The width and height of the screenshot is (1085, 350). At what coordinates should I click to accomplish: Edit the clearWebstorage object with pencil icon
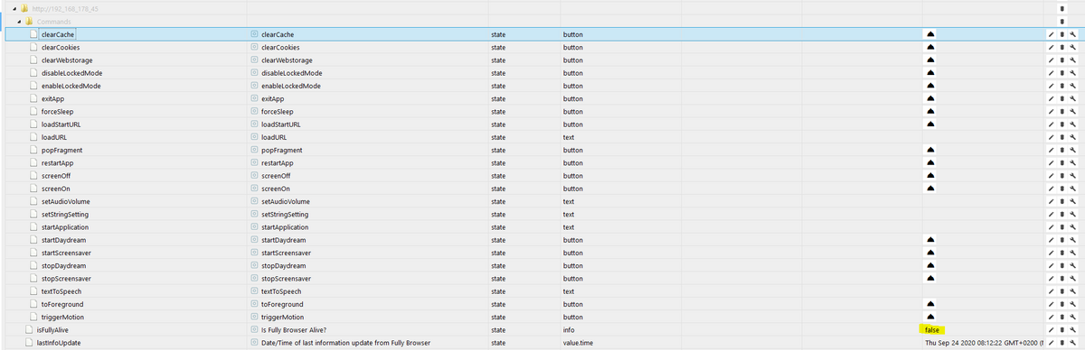(x=1051, y=60)
